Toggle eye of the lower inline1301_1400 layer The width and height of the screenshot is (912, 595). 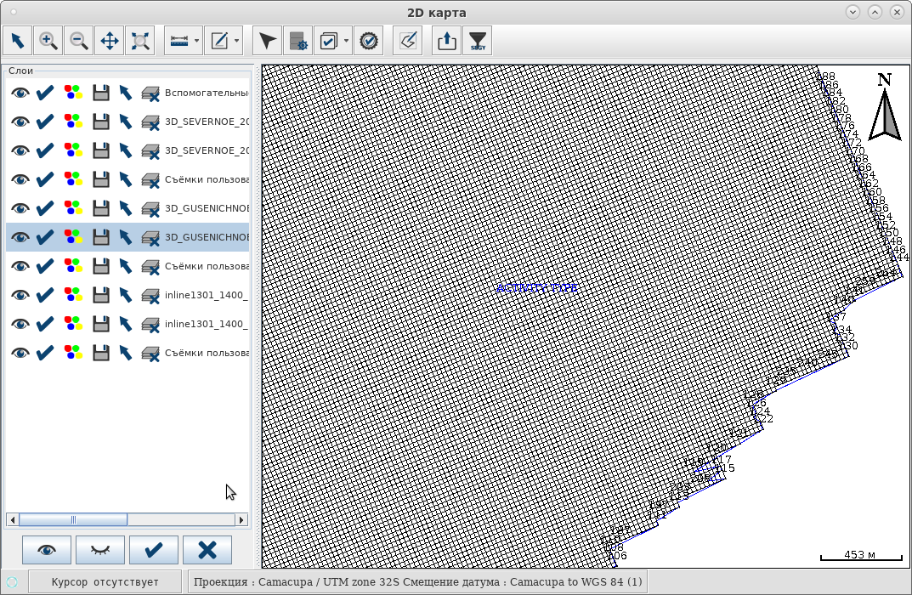[20, 324]
